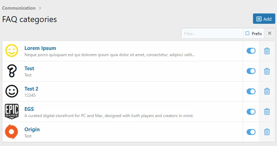Click the Communication breadcrumb
Image resolution: width=277 pixels, height=146 pixels.
(x=19, y=8)
